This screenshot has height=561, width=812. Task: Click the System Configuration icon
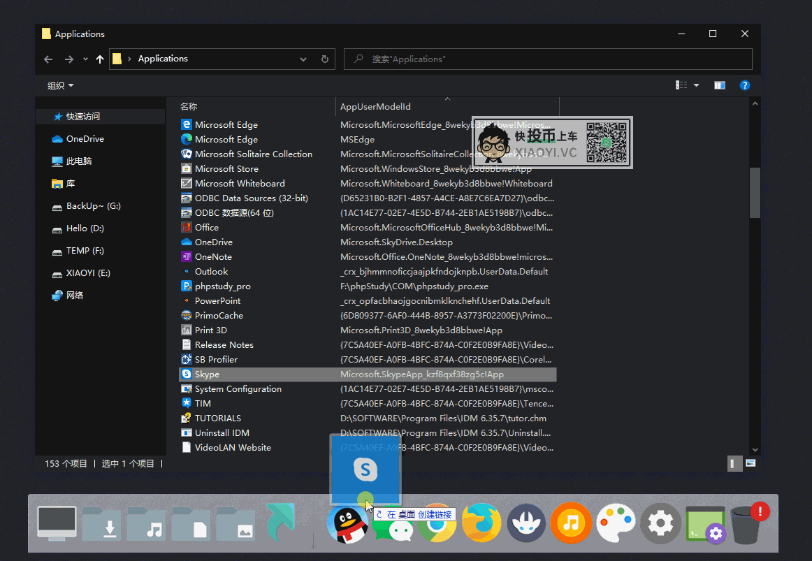pos(187,388)
